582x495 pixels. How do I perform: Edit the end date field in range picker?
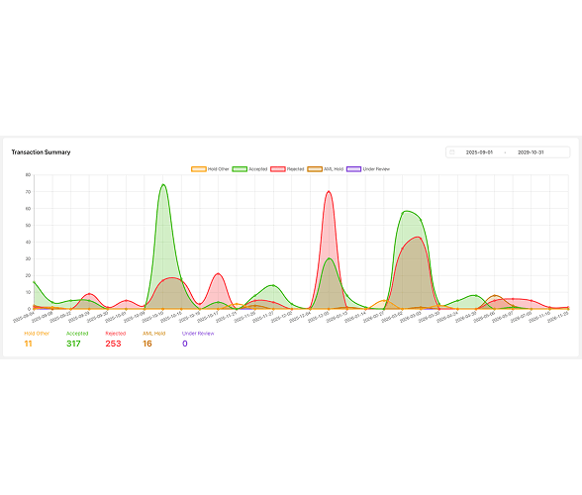tap(531, 152)
